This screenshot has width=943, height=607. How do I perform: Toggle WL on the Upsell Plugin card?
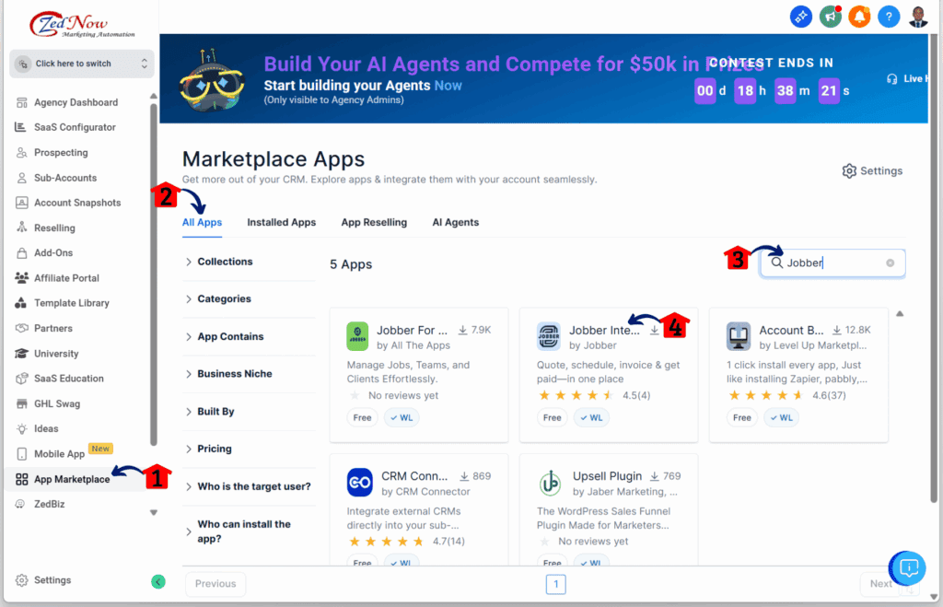[592, 562]
